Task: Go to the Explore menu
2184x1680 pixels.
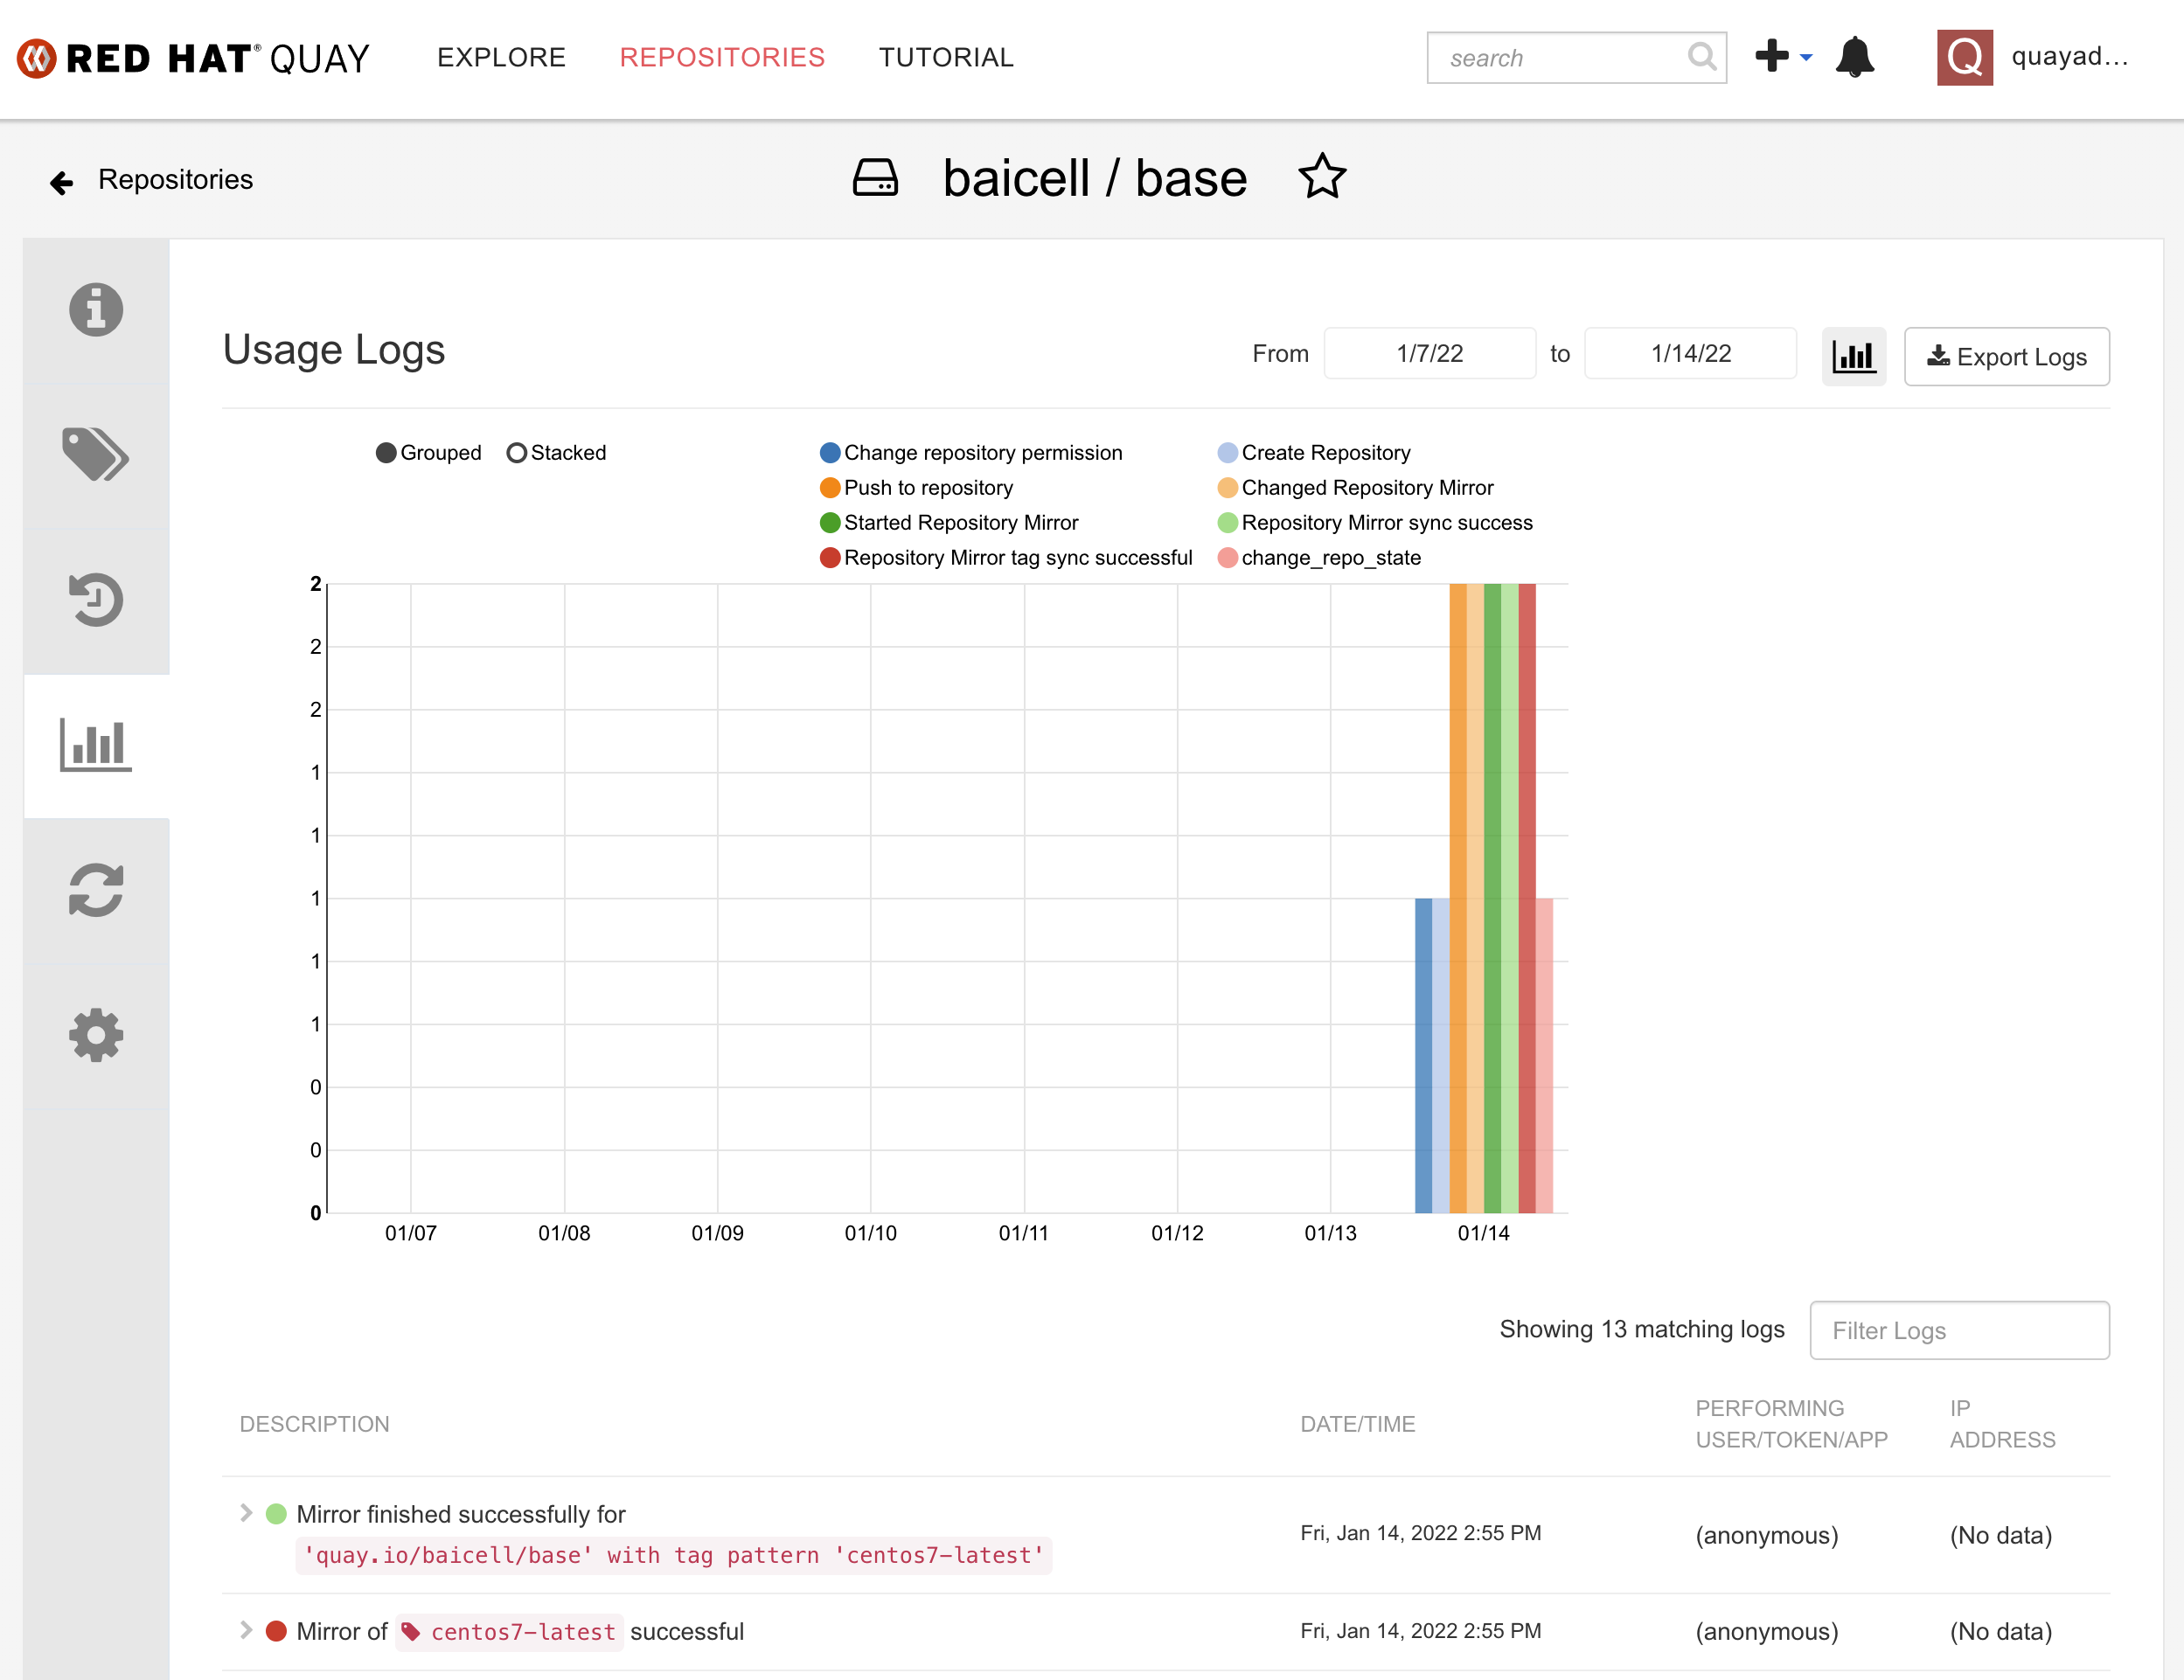Action: click(x=501, y=57)
